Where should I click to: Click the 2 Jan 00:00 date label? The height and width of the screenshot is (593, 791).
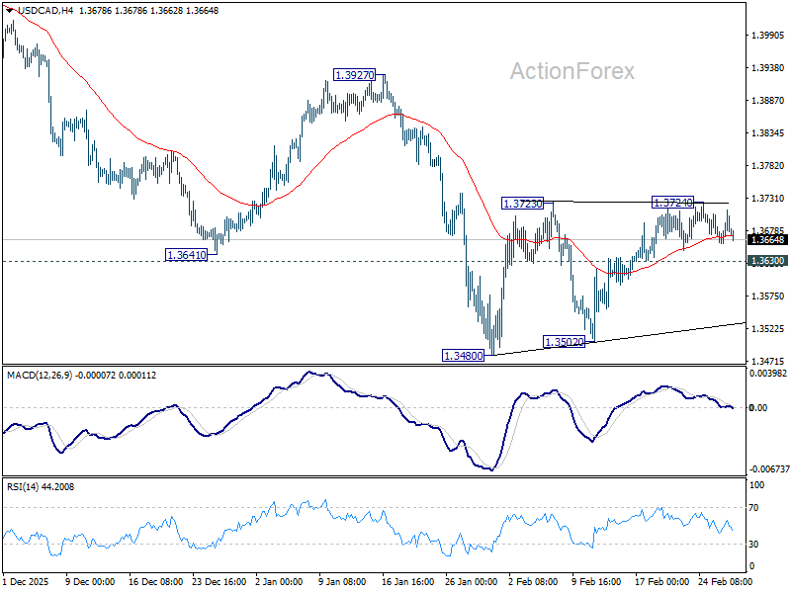point(279,582)
